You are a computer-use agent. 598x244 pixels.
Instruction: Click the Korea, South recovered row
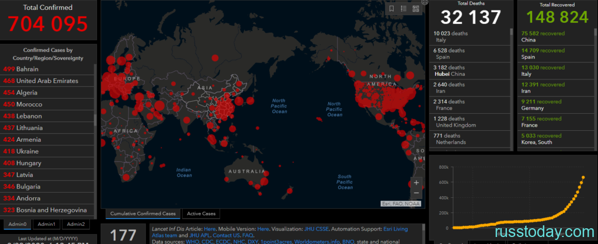(x=555, y=139)
